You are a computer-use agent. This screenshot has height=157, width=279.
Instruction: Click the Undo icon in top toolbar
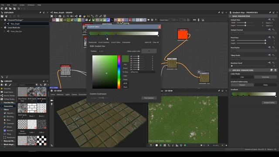19,9
